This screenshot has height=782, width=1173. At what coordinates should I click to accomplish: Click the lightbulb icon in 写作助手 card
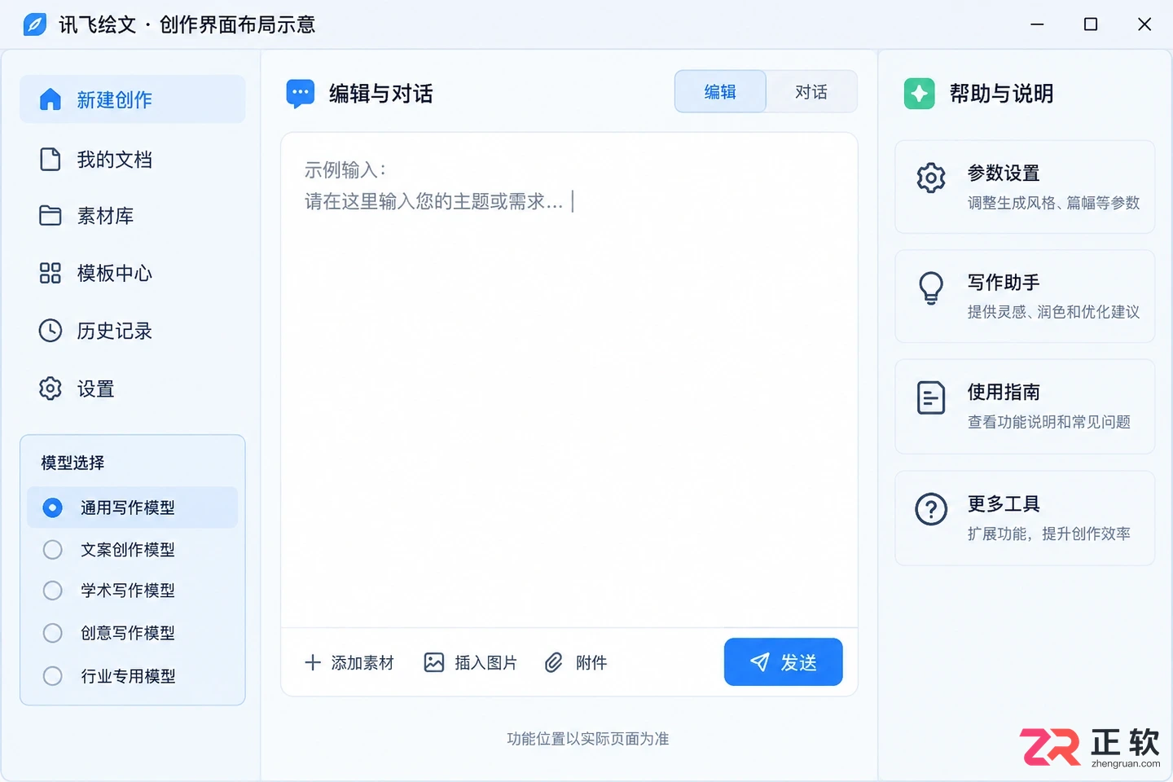click(931, 288)
